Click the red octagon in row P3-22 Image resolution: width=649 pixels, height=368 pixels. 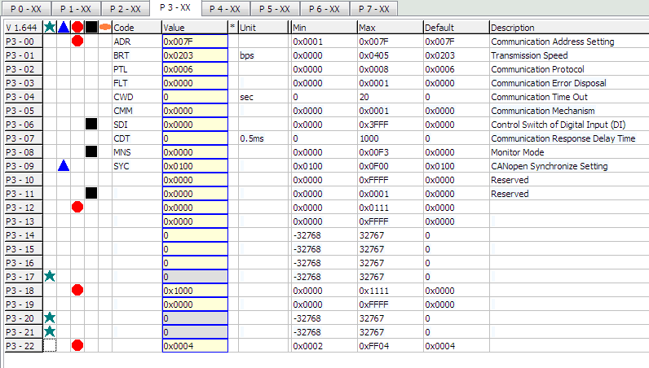pyautogui.click(x=77, y=346)
